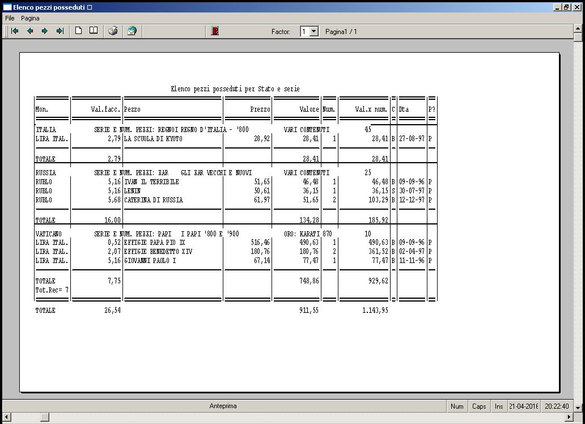Click the 'Mon.' column header
The height and width of the screenshot is (424, 585).
[42, 109]
